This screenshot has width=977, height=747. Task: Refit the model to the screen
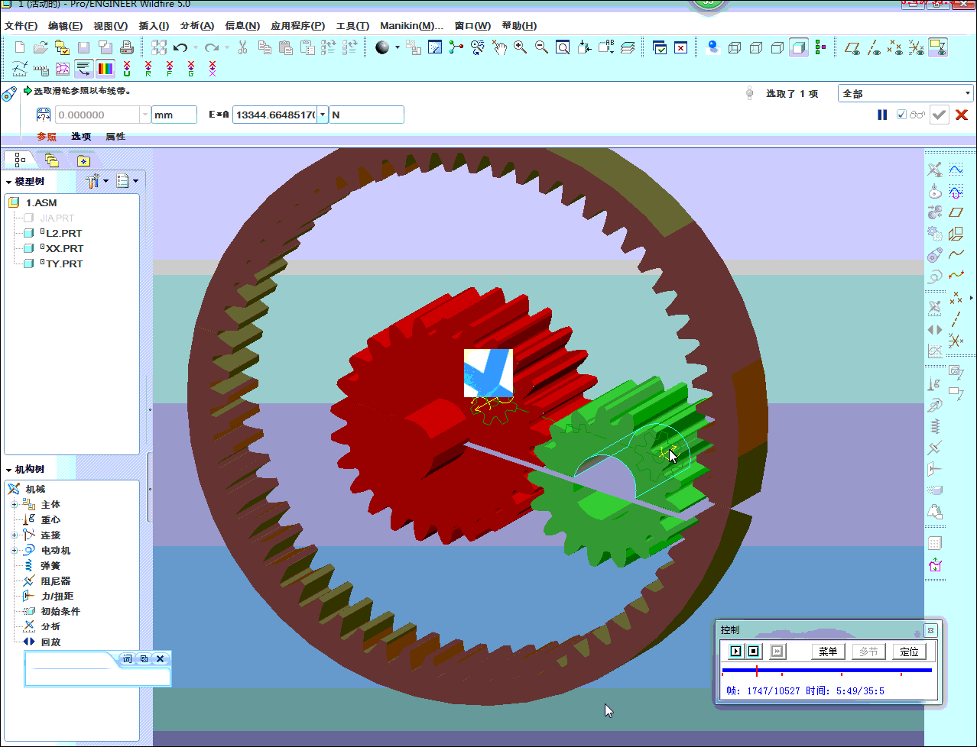coord(563,47)
